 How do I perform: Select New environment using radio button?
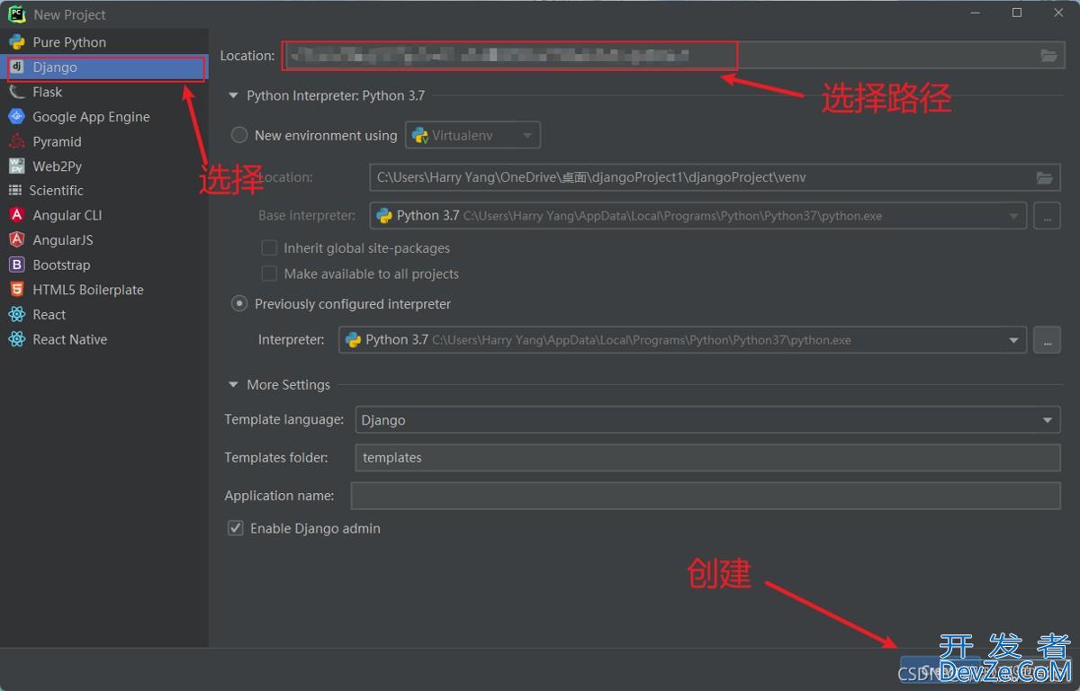pyautogui.click(x=239, y=135)
